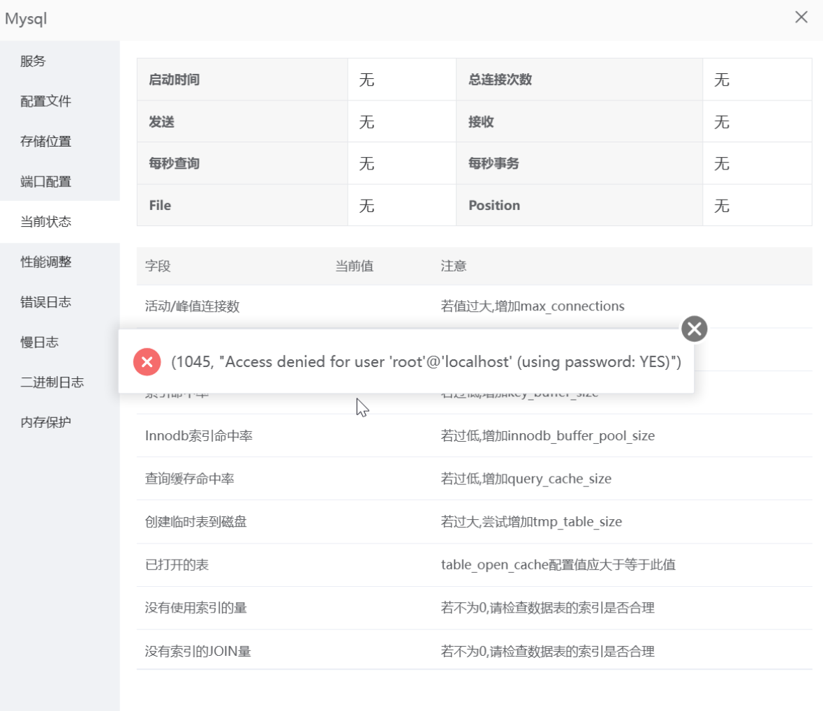Select the 没有使用索引的量 row label

[x=195, y=608]
